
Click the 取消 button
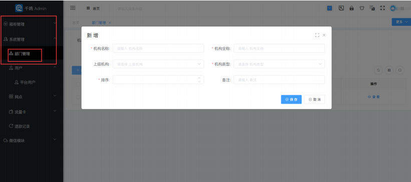(x=314, y=100)
